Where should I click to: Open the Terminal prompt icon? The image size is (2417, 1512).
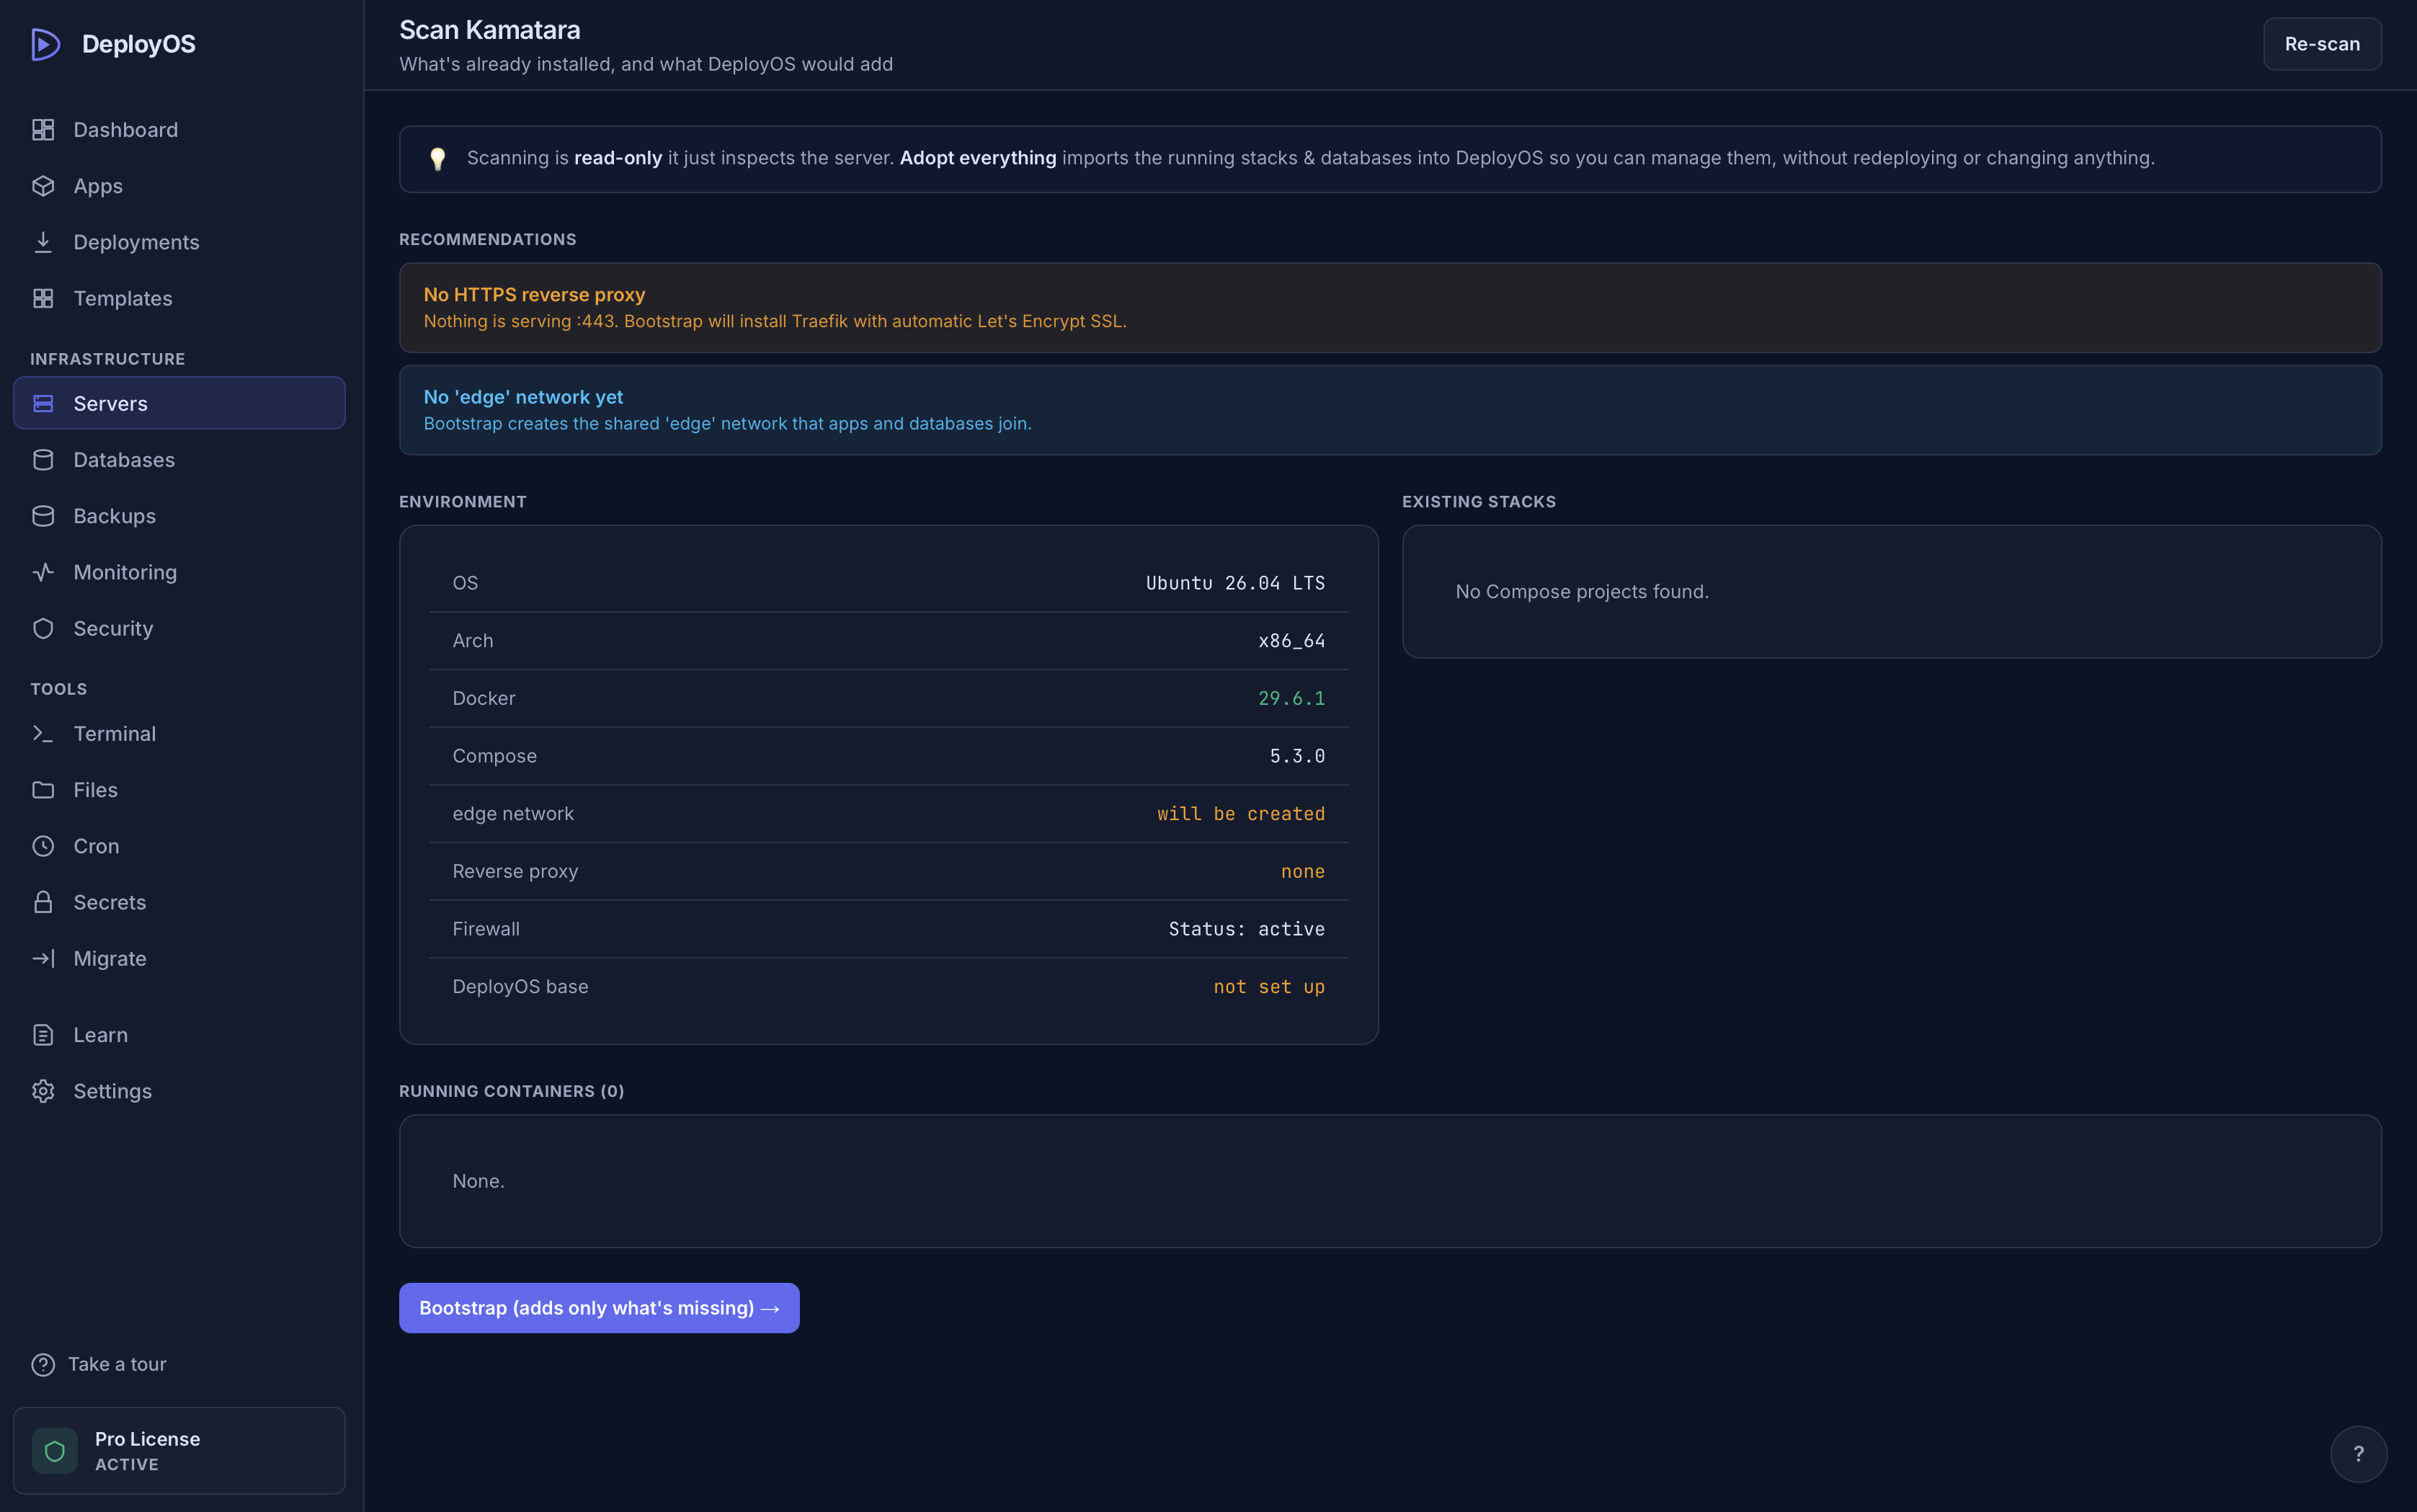click(x=43, y=733)
